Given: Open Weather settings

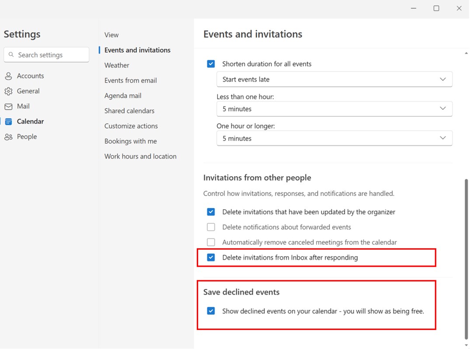Looking at the screenshot, I should pos(116,65).
